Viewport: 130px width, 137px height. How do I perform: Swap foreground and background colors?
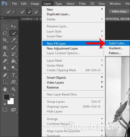tap(13, 95)
